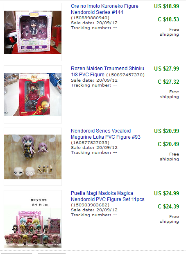Open the Rozen Maiden Traumend Shinku listing
The height and width of the screenshot is (254, 186).
pyautogui.click(x=107, y=71)
